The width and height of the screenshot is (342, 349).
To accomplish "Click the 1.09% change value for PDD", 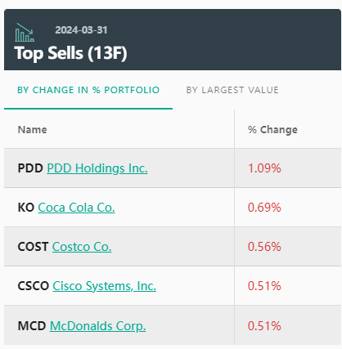I will click(x=264, y=168).
